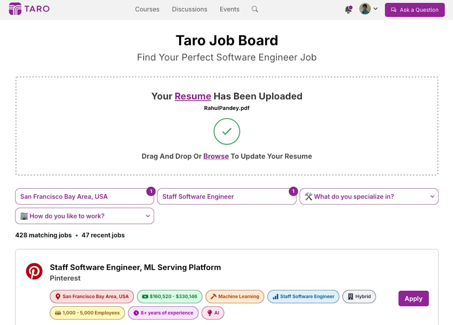Click the 8+ years of experience badge

click(x=163, y=313)
